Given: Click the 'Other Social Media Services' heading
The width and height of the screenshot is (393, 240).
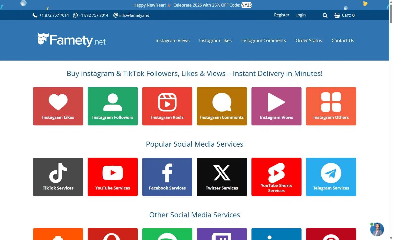Looking at the screenshot, I should [x=195, y=215].
